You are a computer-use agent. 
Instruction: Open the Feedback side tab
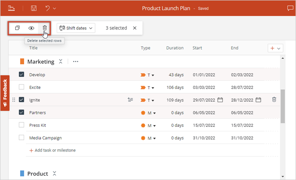click(5, 93)
